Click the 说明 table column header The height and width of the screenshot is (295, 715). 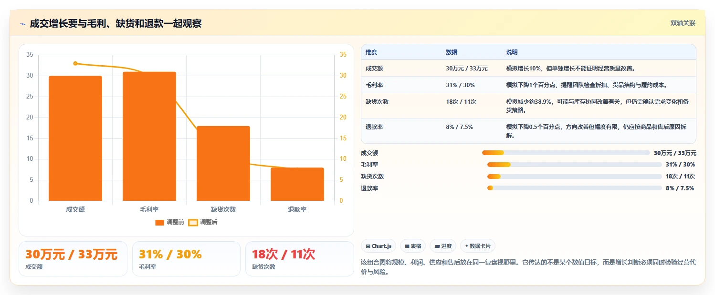[x=512, y=52]
